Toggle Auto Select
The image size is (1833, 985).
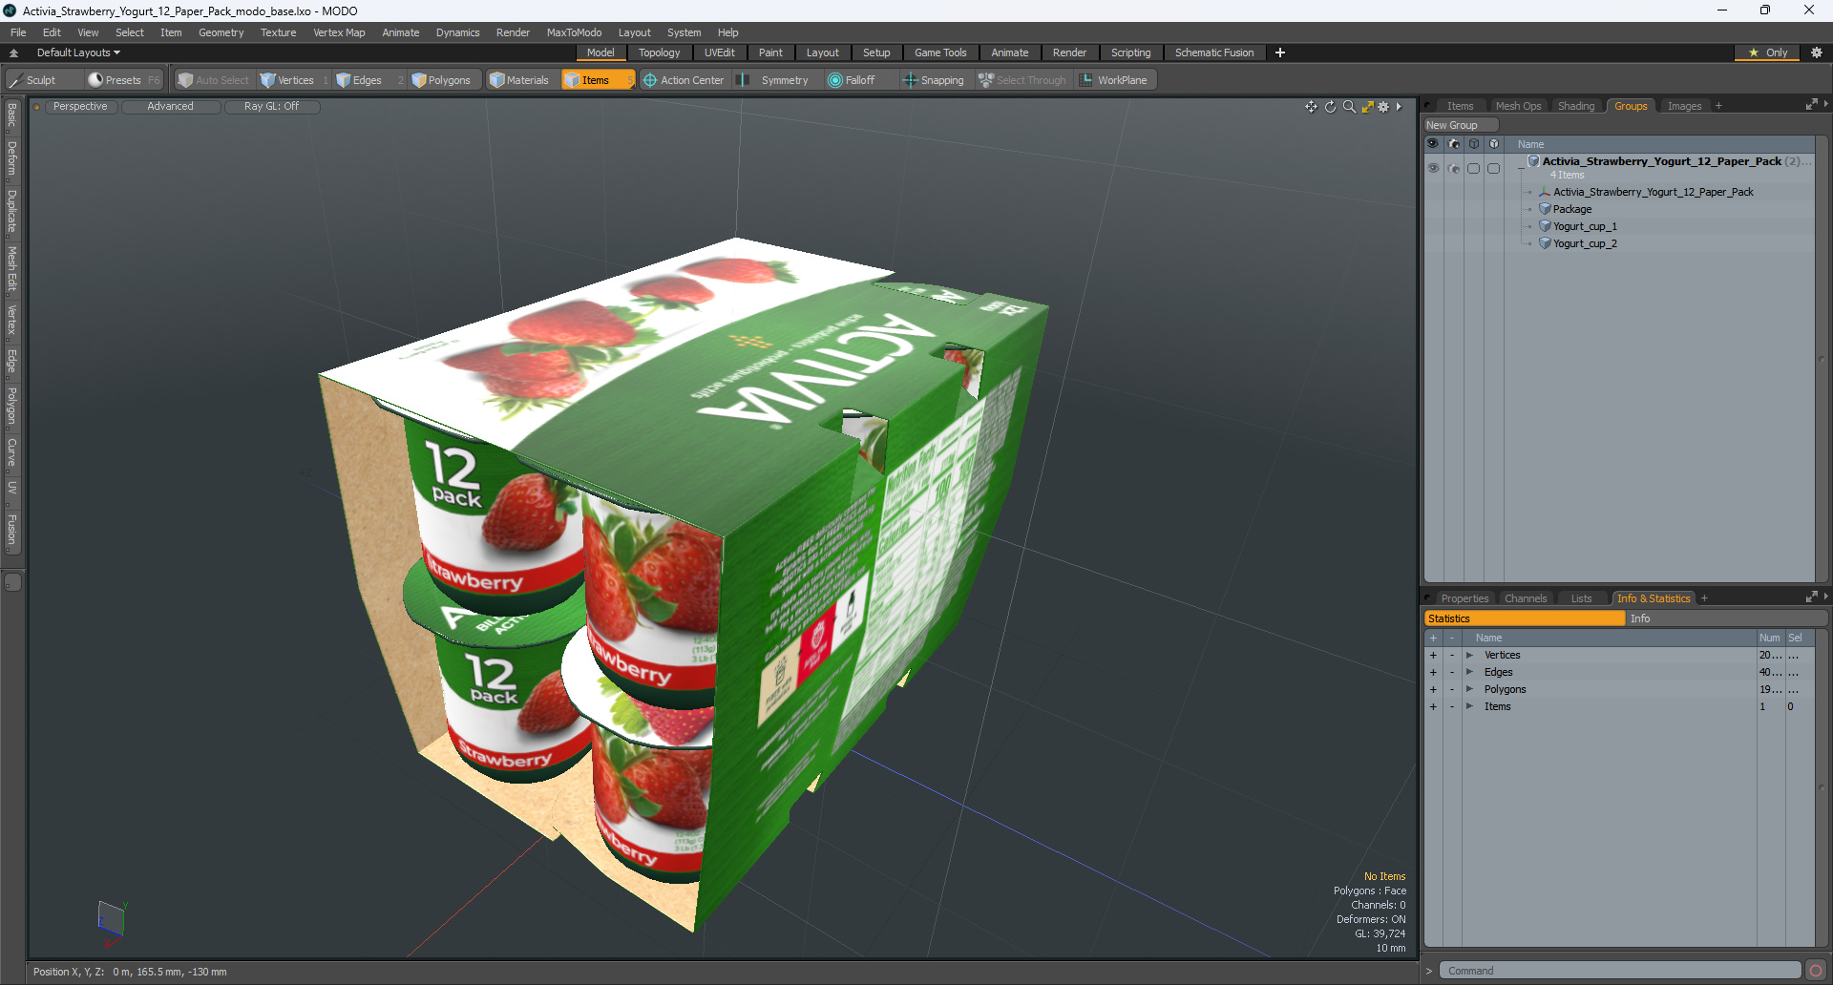[214, 80]
